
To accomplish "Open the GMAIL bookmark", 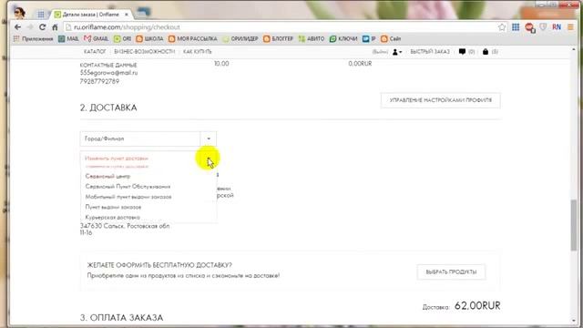I will coord(97,38).
